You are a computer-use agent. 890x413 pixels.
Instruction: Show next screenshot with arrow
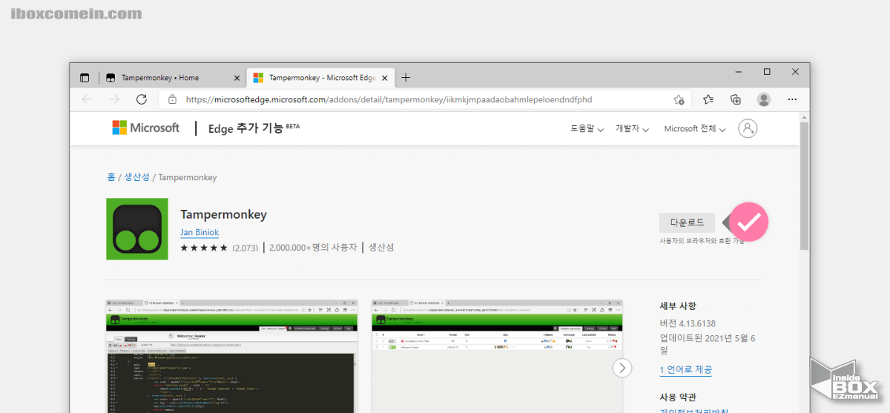(x=623, y=367)
